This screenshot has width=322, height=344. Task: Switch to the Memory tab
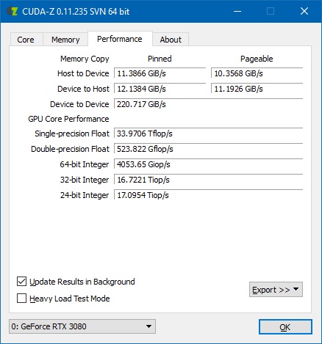tap(65, 40)
